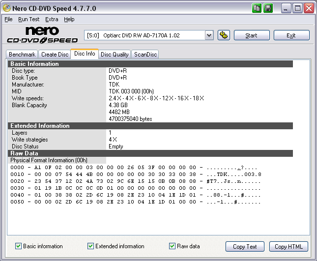Click the Nero app icon in title bar
317x261 pixels.
tap(7, 8)
